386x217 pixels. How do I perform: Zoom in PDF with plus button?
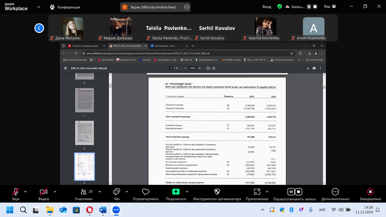coord(200,69)
